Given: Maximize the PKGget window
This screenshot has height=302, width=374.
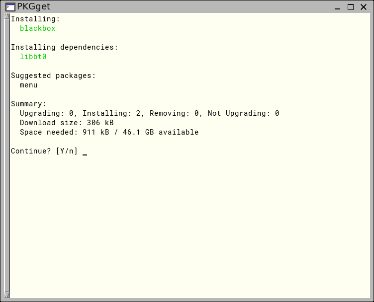Looking at the screenshot, I should (x=351, y=7).
